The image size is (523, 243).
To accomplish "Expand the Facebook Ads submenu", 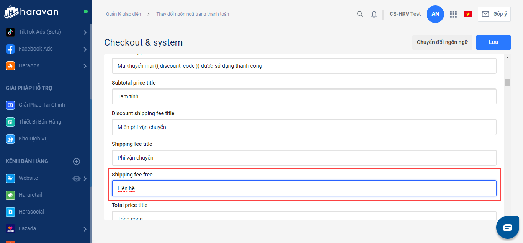I will click(85, 49).
